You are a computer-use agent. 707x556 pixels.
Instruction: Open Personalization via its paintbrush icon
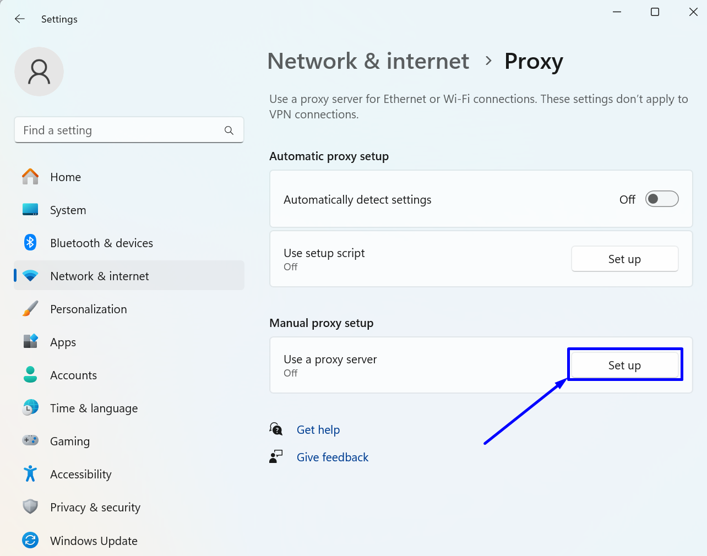30,309
